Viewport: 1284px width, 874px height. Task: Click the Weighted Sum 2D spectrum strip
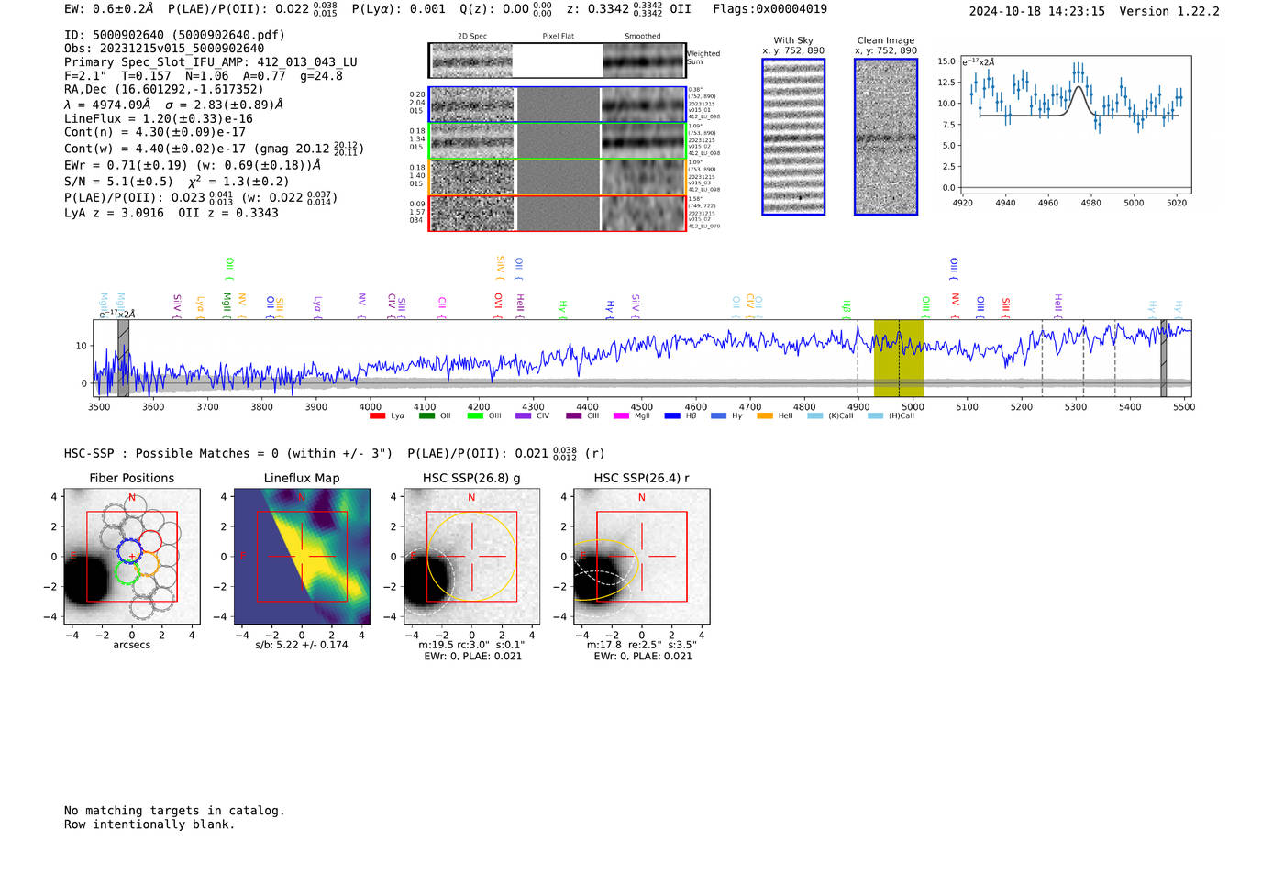558,61
